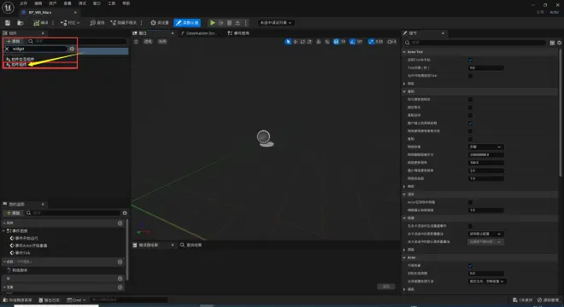Collapse the Actor Tick section
Viewport: 564px width, 307px height.
[x=404, y=52]
